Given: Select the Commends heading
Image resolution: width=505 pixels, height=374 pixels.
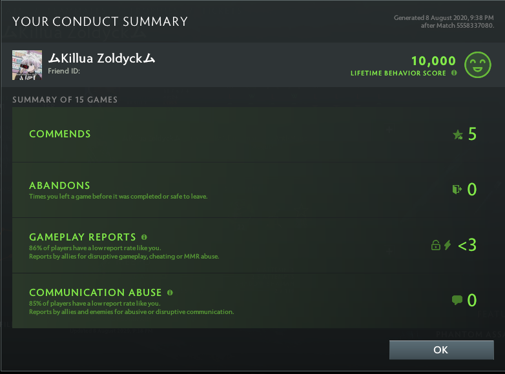Looking at the screenshot, I should [x=60, y=134].
